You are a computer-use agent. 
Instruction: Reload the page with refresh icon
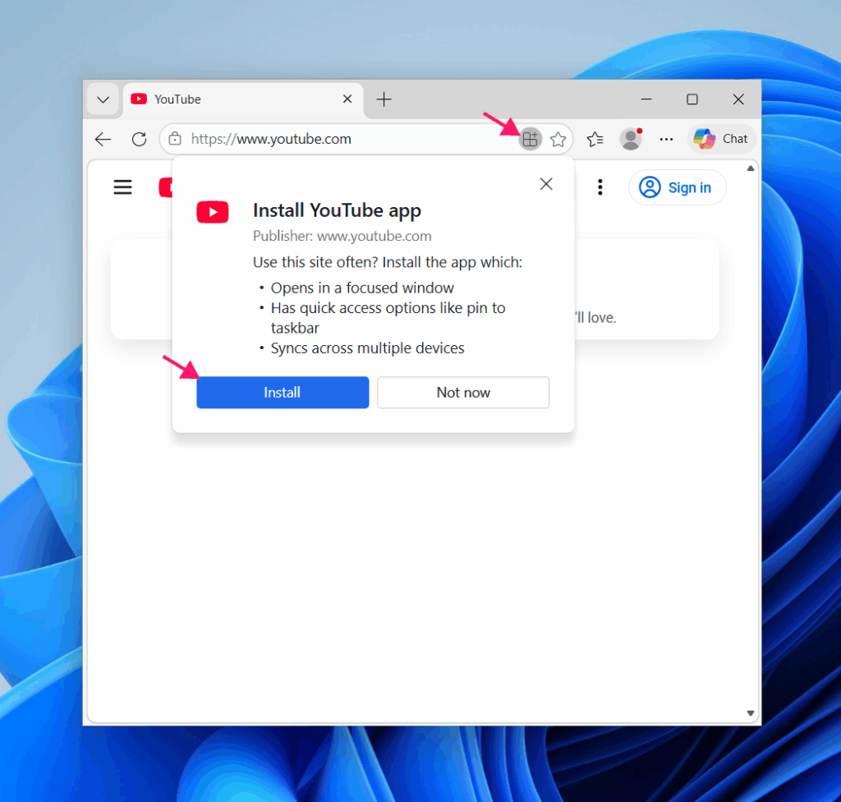(140, 140)
